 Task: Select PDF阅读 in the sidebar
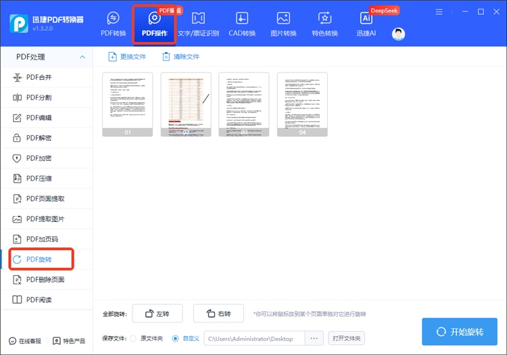point(47,300)
